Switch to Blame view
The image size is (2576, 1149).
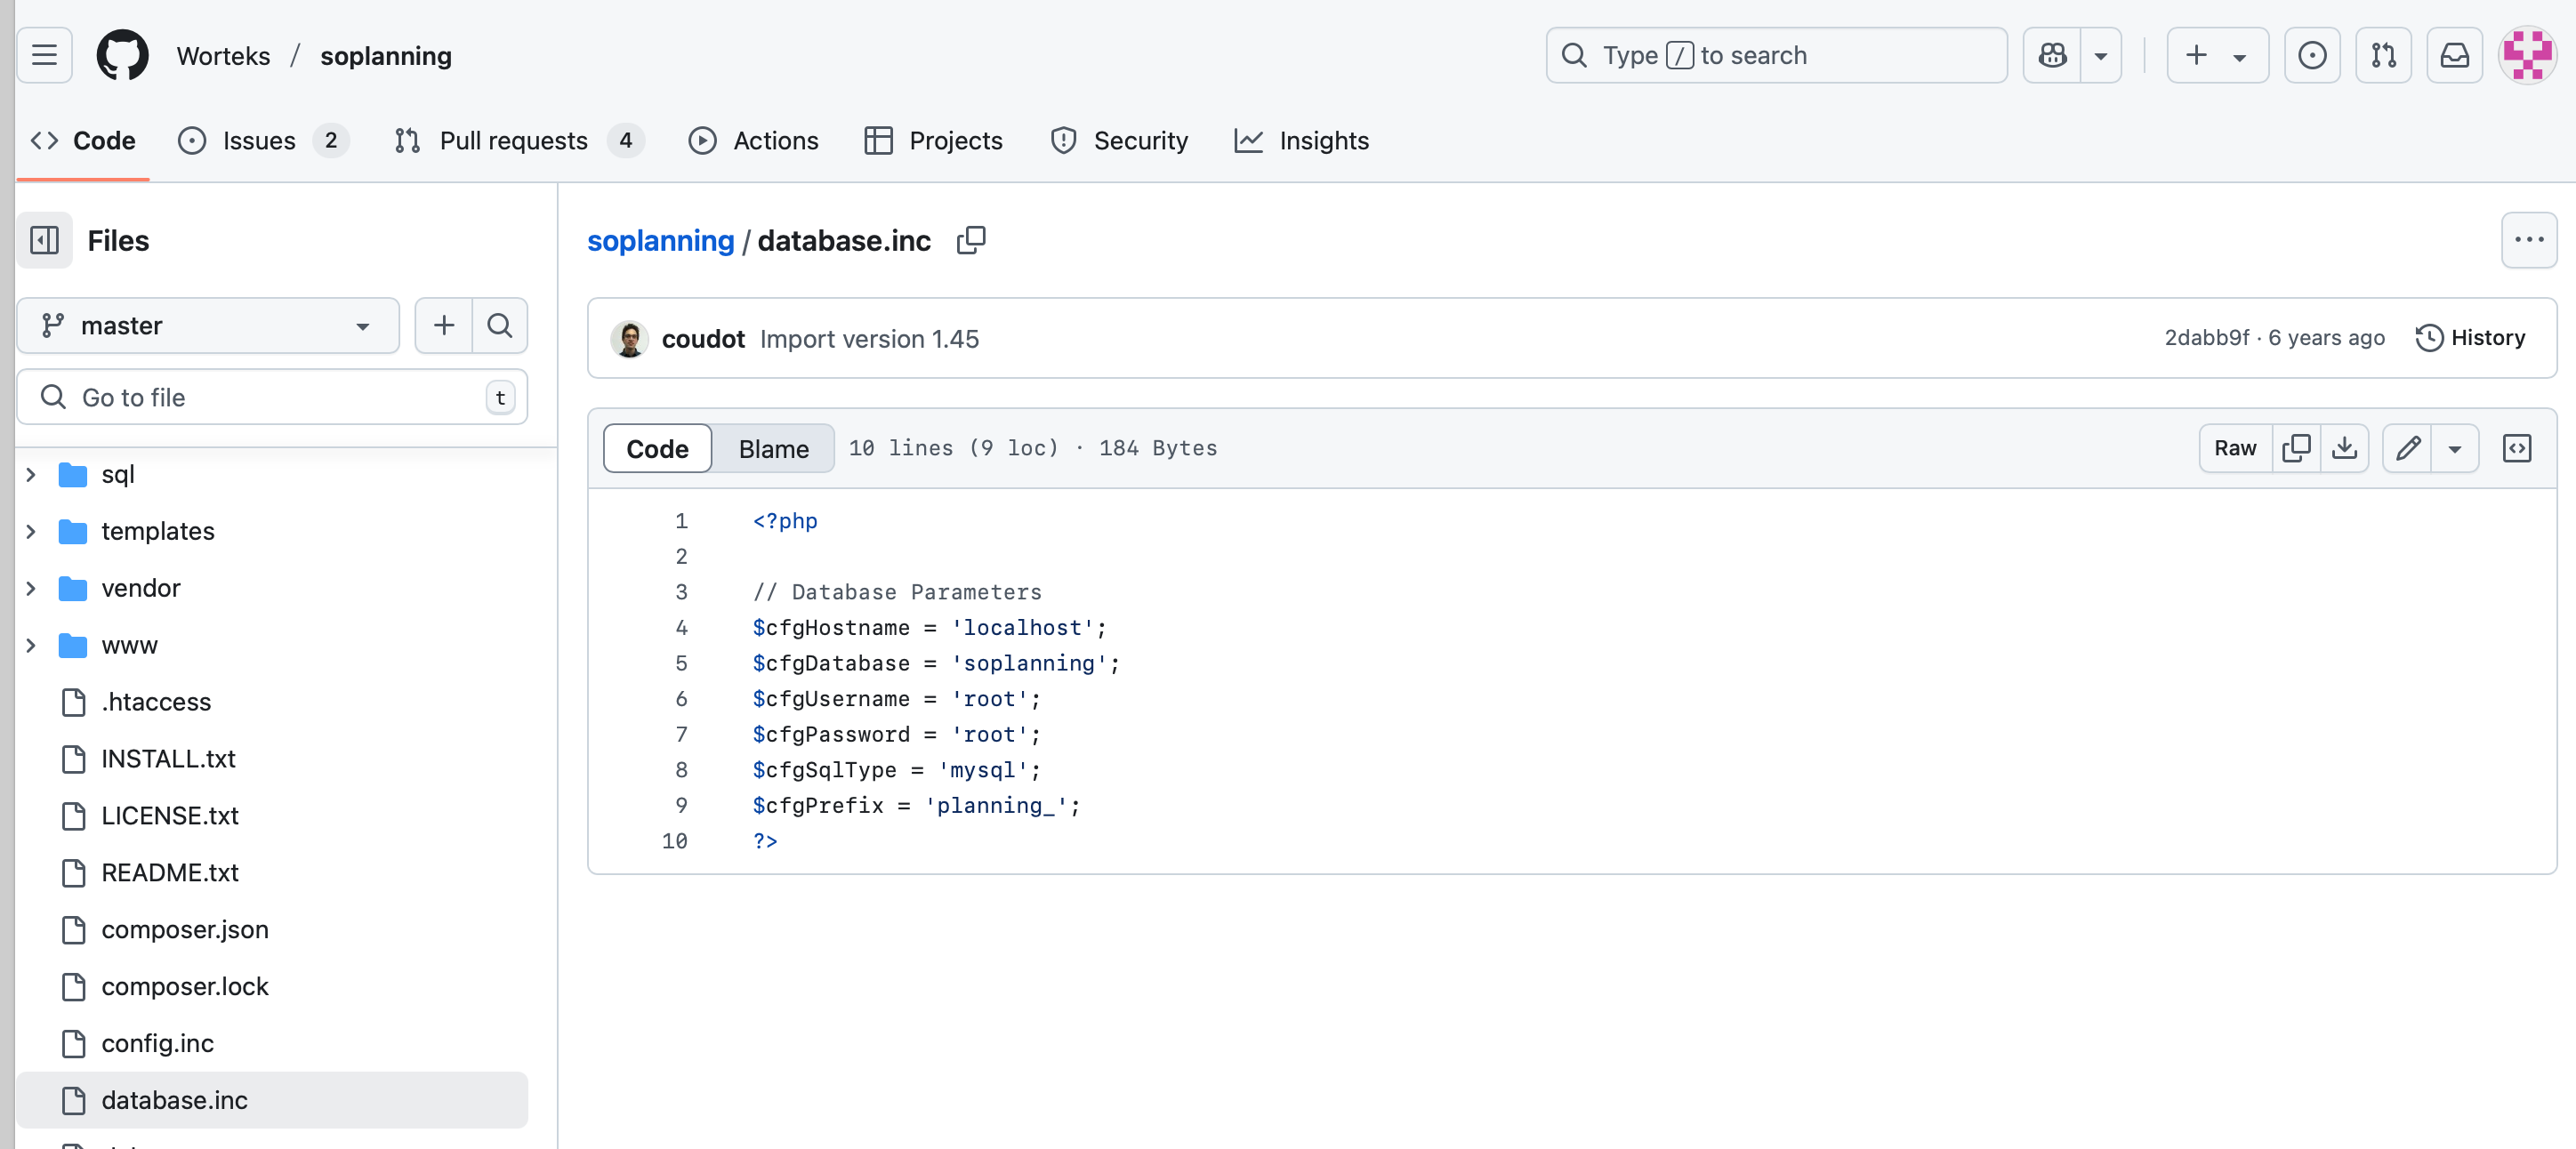coord(773,449)
